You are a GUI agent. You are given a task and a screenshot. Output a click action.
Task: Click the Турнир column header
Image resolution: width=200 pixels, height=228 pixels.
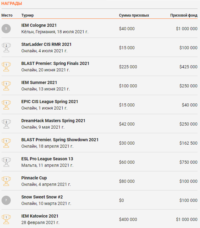point(28,15)
